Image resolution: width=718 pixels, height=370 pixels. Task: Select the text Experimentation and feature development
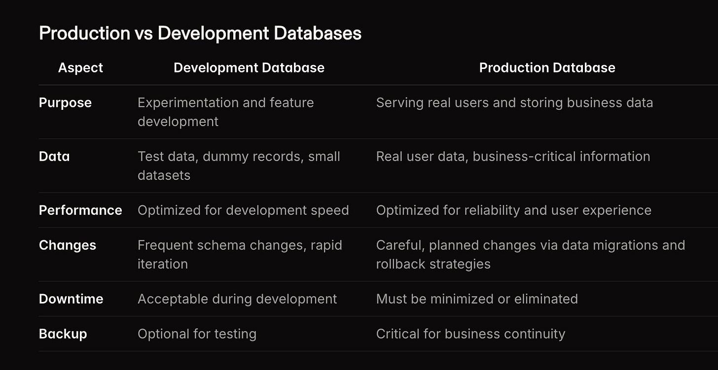pos(226,112)
